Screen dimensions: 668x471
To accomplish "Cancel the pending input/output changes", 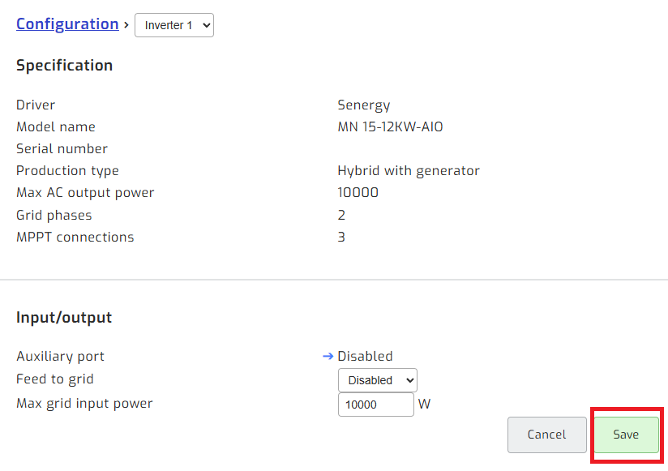I will [546, 435].
